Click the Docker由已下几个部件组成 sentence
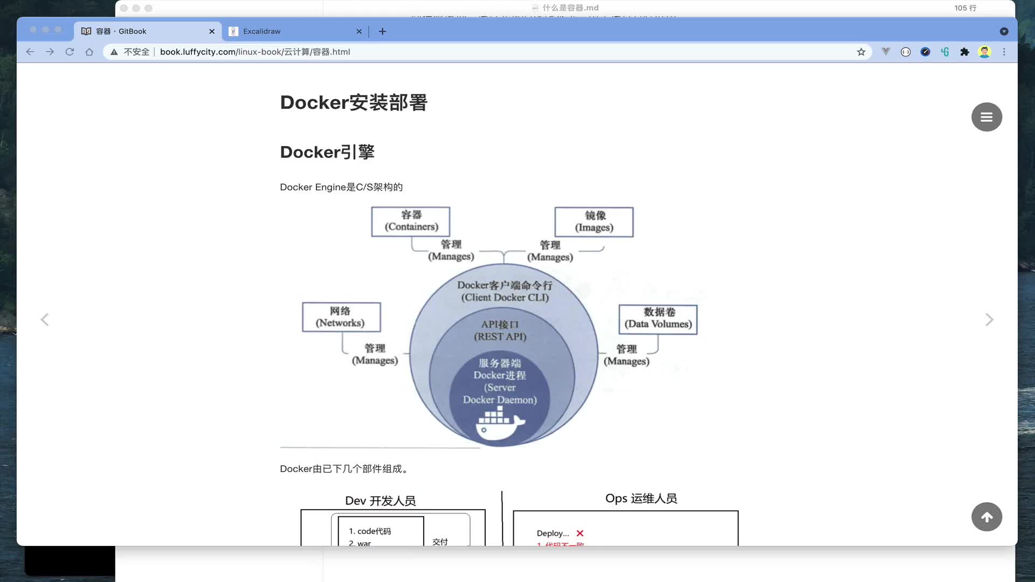Viewport: 1035px width, 582px height. pos(345,469)
